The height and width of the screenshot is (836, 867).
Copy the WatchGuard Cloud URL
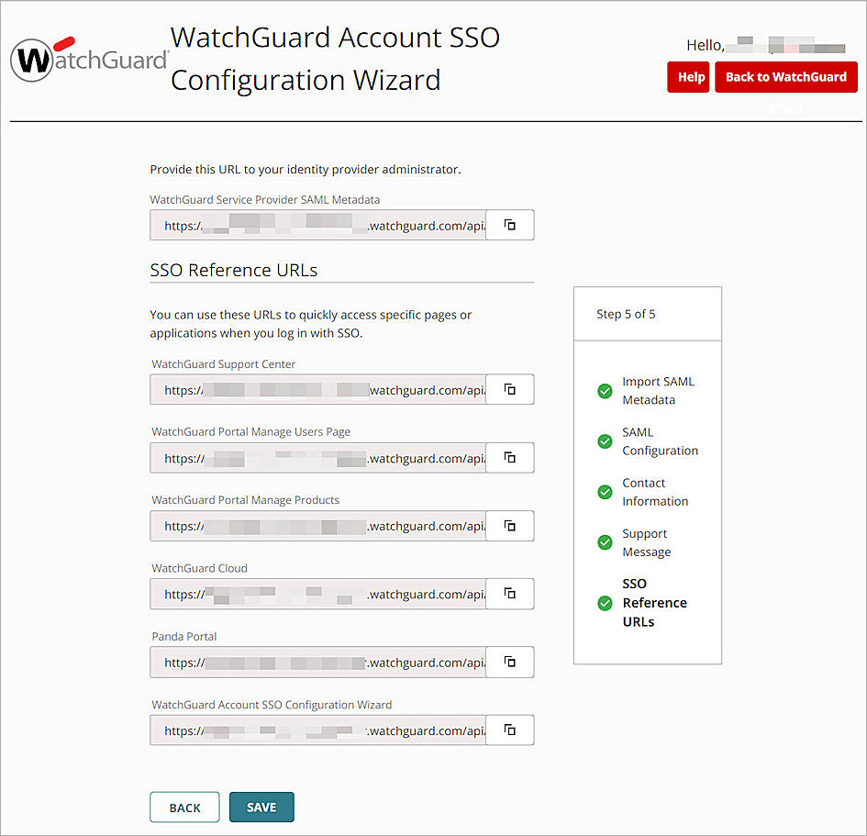(510, 594)
